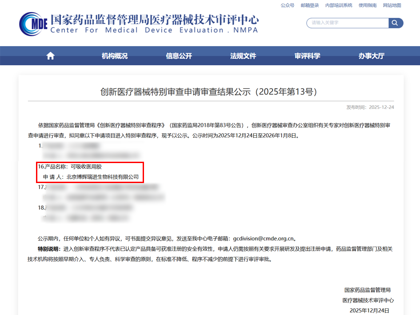Screen dimensions: 420x315
Task: Select the 机构概况 menu item
Action: tap(115, 56)
